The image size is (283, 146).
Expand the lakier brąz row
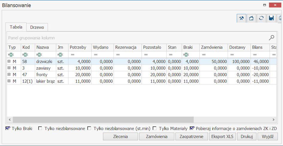click(9, 81)
